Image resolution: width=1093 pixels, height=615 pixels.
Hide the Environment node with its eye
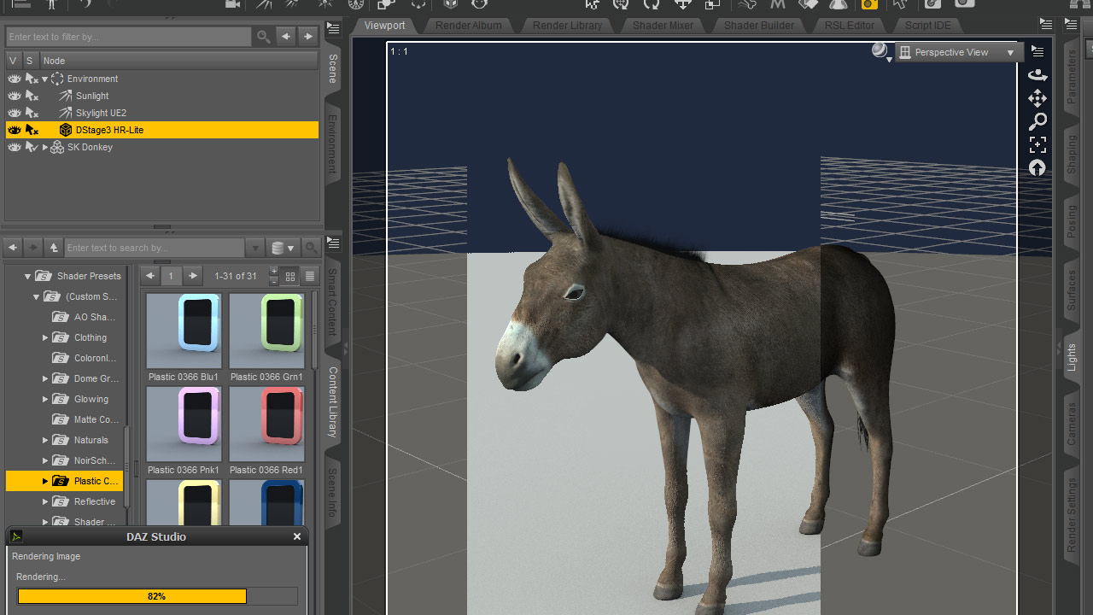point(15,79)
